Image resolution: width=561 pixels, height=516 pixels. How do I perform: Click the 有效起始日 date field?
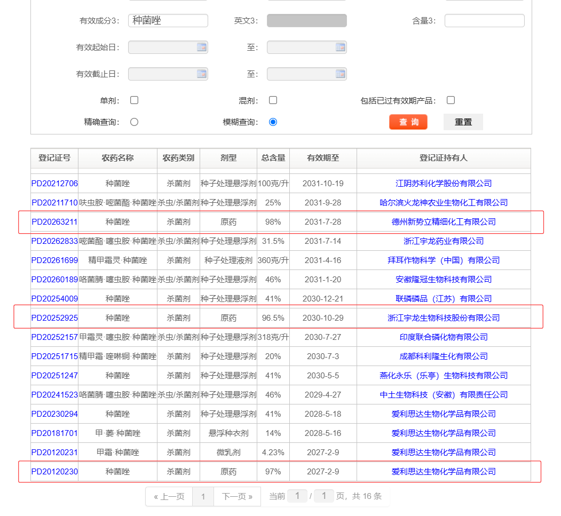(168, 47)
